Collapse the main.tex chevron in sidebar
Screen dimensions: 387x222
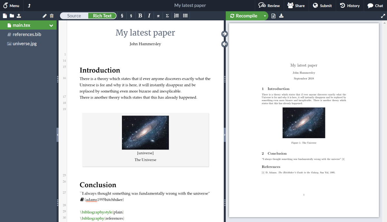(51, 25)
